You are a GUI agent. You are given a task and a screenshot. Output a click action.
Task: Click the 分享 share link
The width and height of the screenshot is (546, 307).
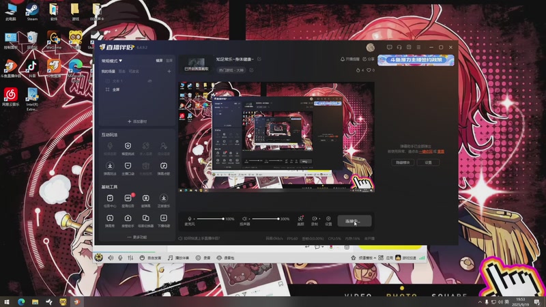point(369,59)
